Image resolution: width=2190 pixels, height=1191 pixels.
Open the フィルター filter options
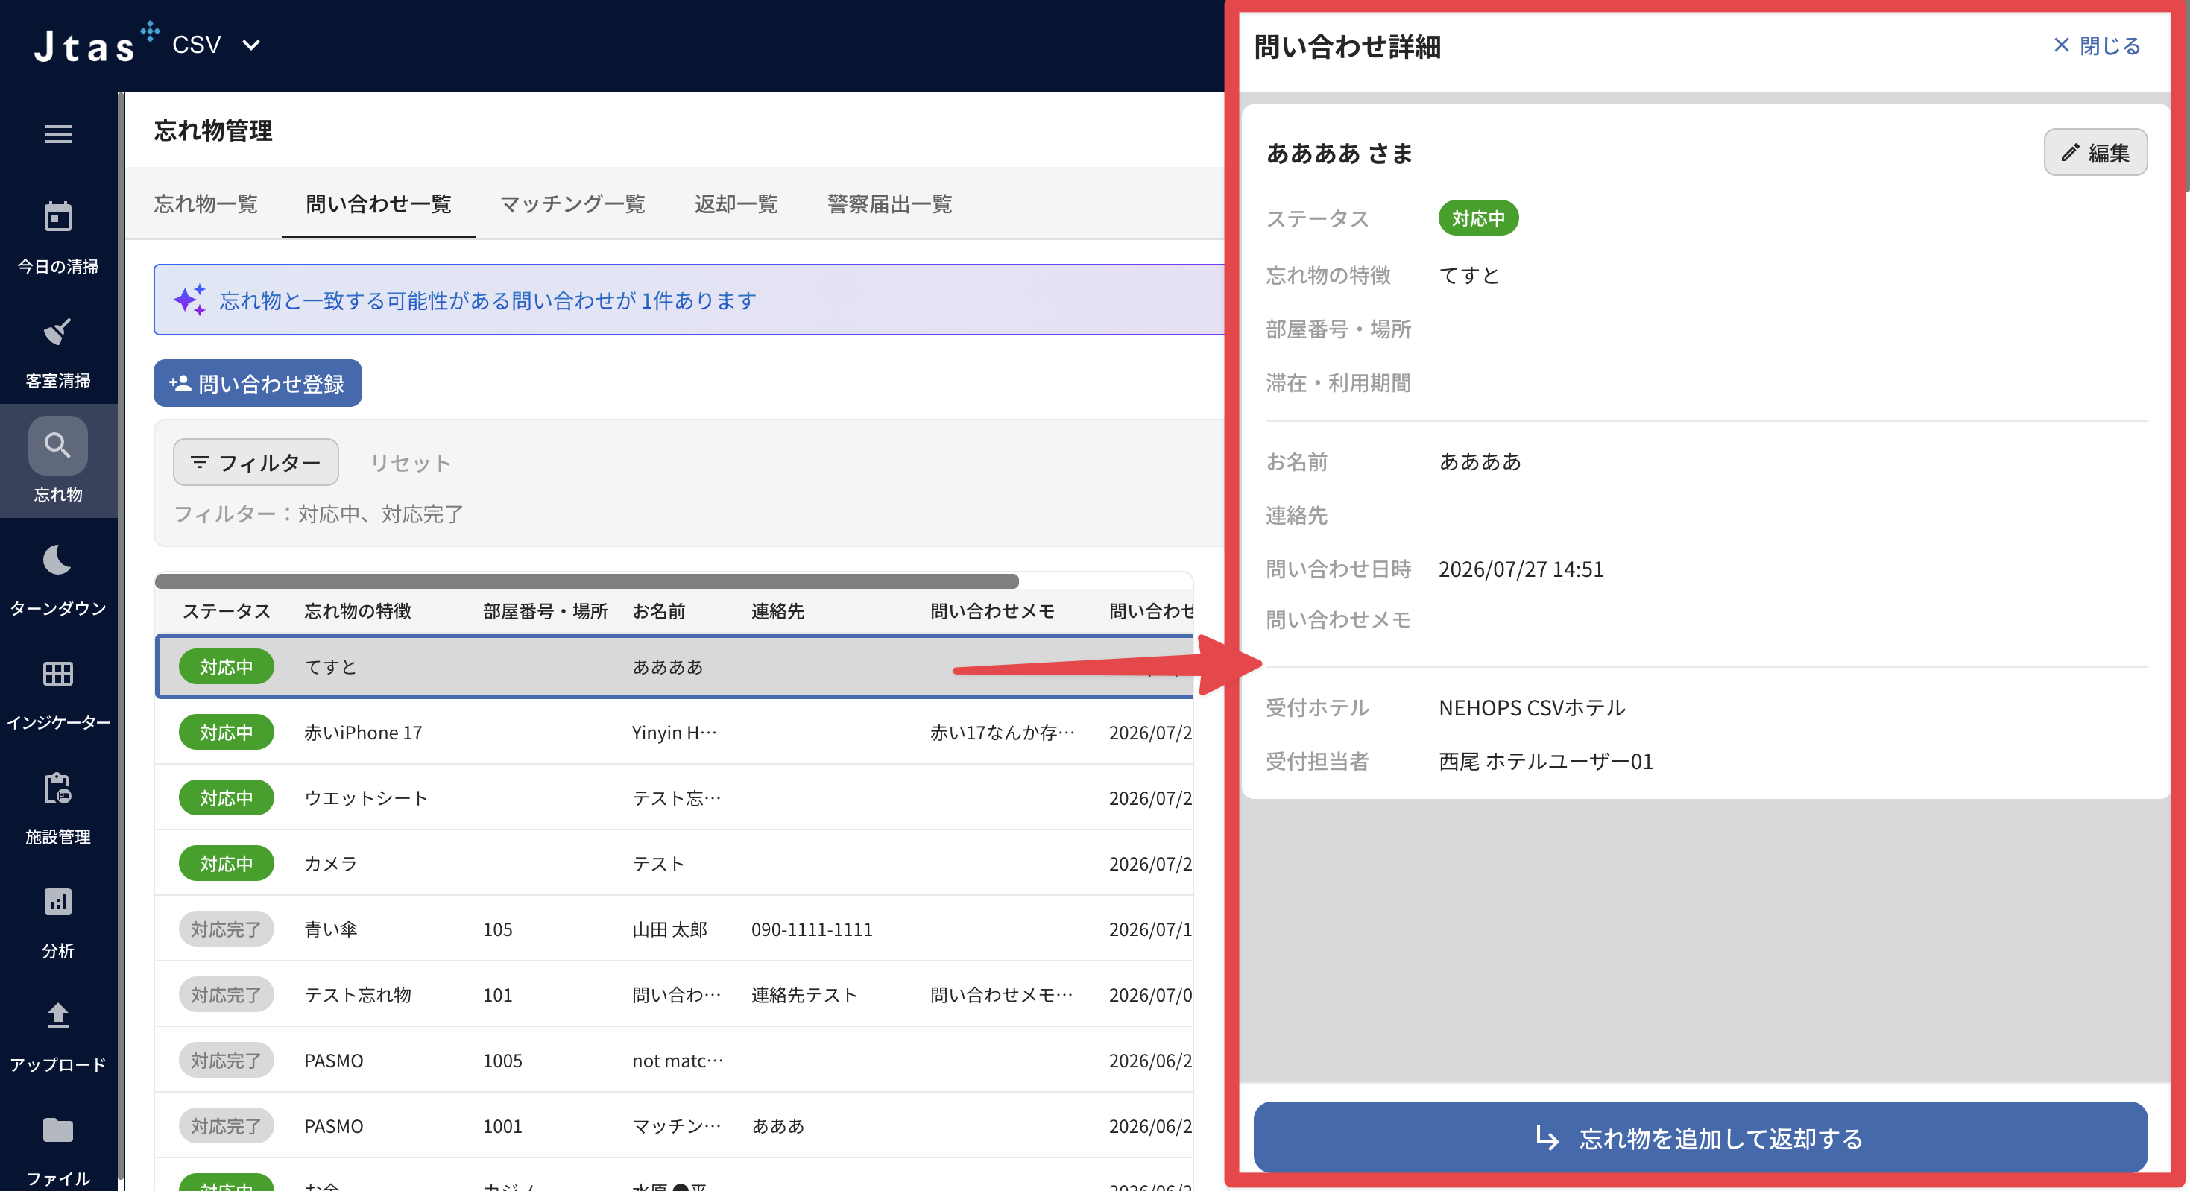(256, 462)
